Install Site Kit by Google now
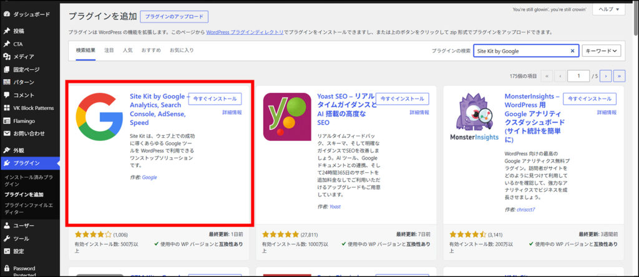Viewport: 639px width, 277px height. click(x=215, y=99)
